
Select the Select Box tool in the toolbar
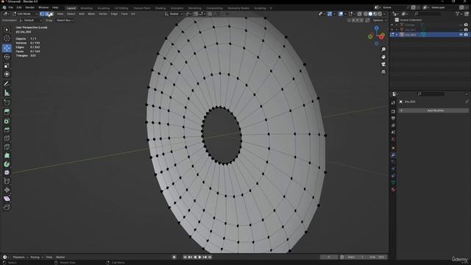(x=7, y=29)
